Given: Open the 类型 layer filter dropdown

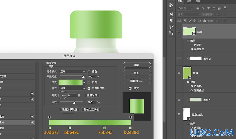Looking at the screenshot, I should pyautogui.click(x=185, y=8).
